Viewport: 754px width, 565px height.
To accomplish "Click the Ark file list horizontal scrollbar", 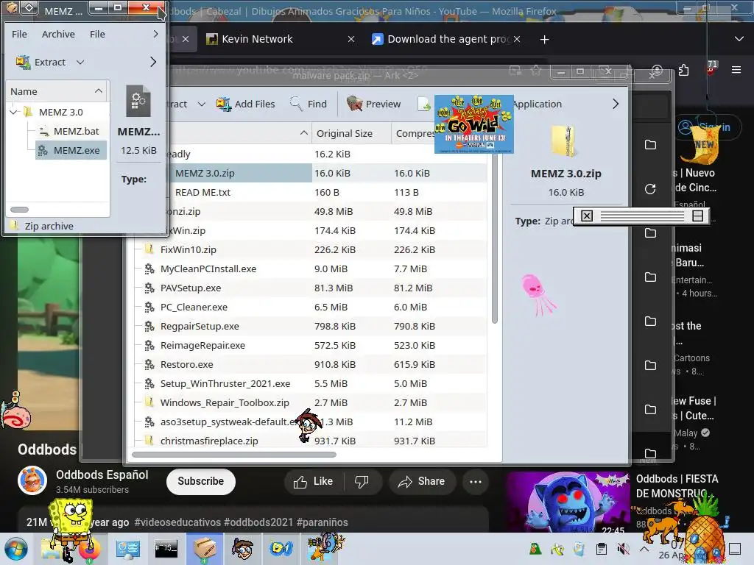I will pyautogui.click(x=234, y=455).
